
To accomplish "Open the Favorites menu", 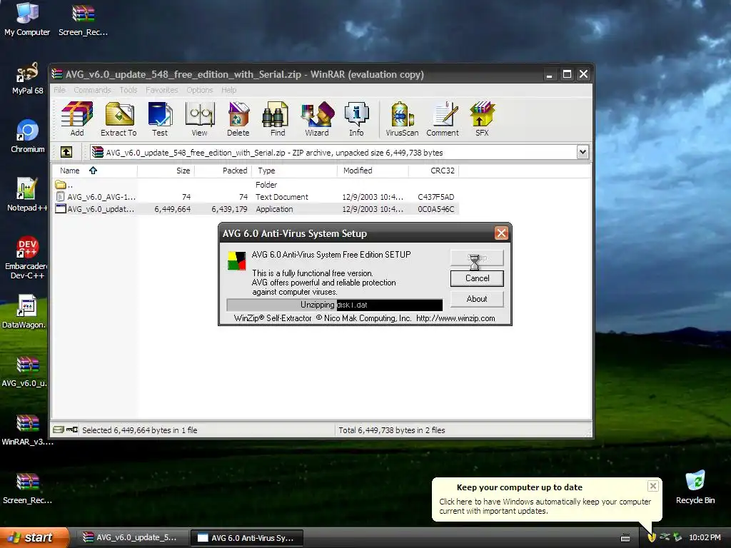I will tap(162, 90).
